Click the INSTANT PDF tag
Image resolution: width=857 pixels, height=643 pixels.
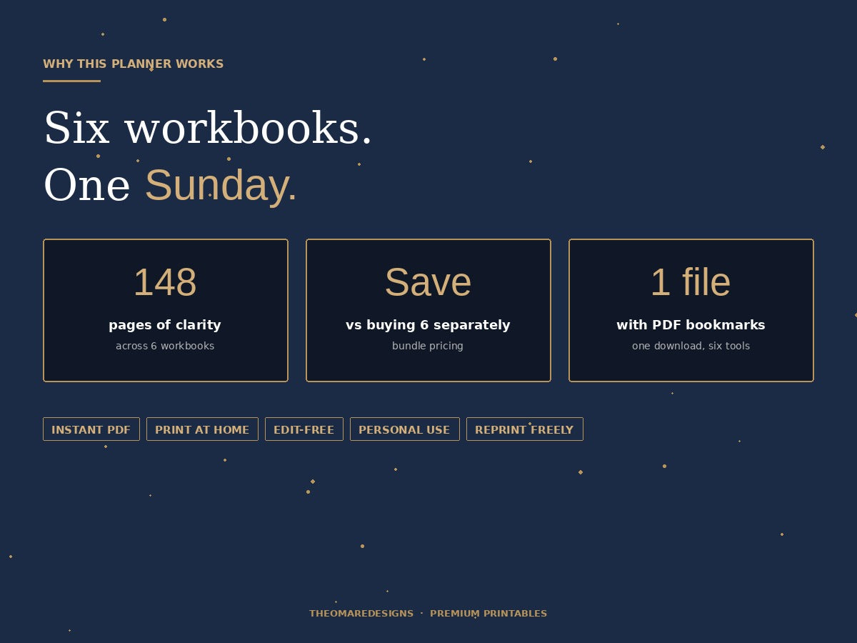point(91,429)
